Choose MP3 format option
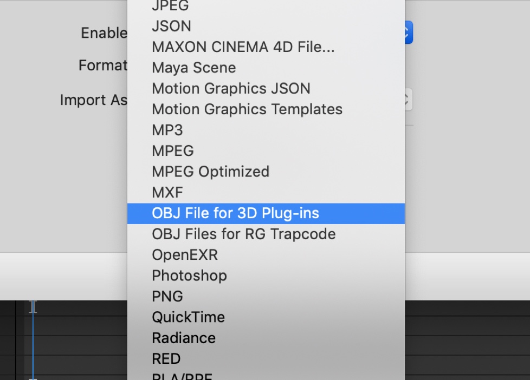 pyautogui.click(x=266, y=130)
